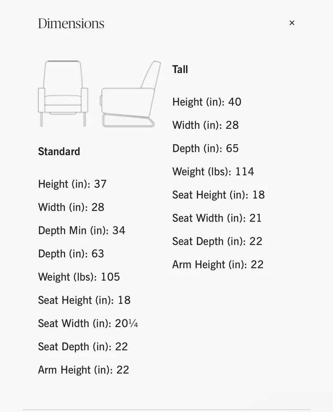Click Weight (lbs): 105 line
The width and height of the screenshot is (333, 412).
(x=79, y=277)
